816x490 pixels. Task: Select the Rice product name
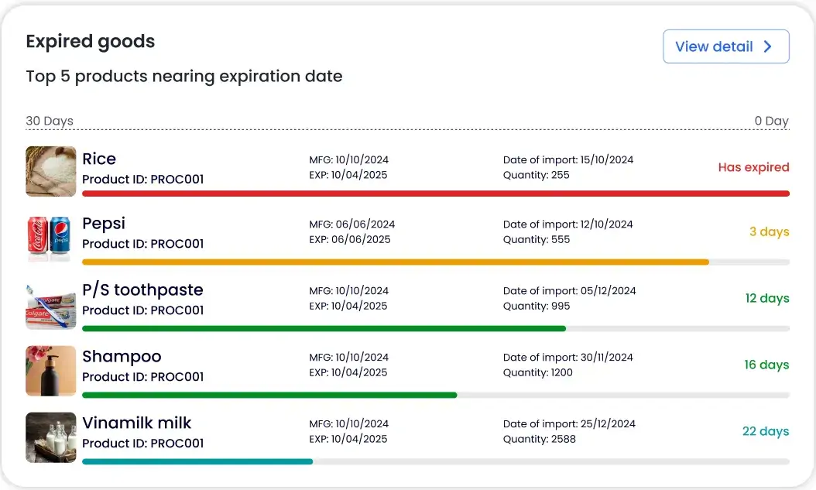(x=99, y=159)
